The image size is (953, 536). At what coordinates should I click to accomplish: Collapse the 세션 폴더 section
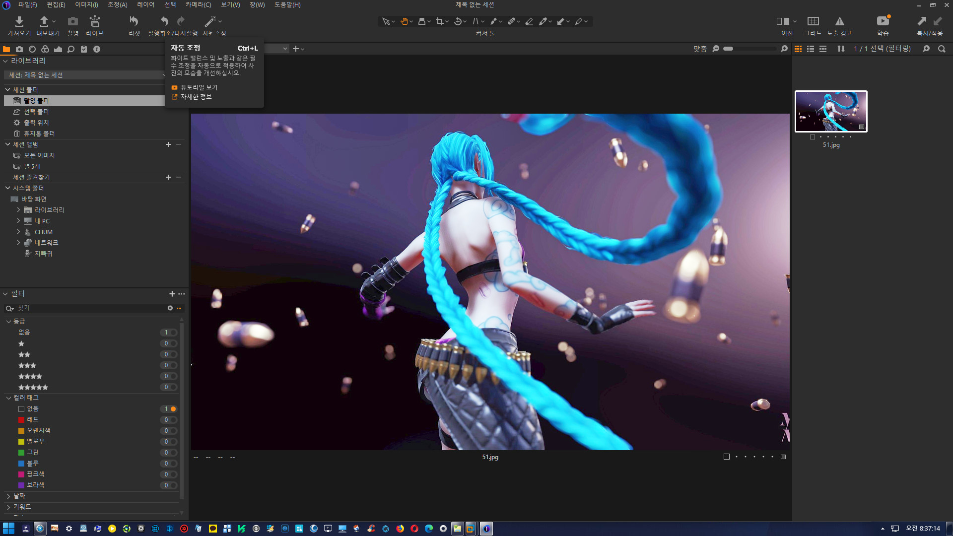coord(8,90)
